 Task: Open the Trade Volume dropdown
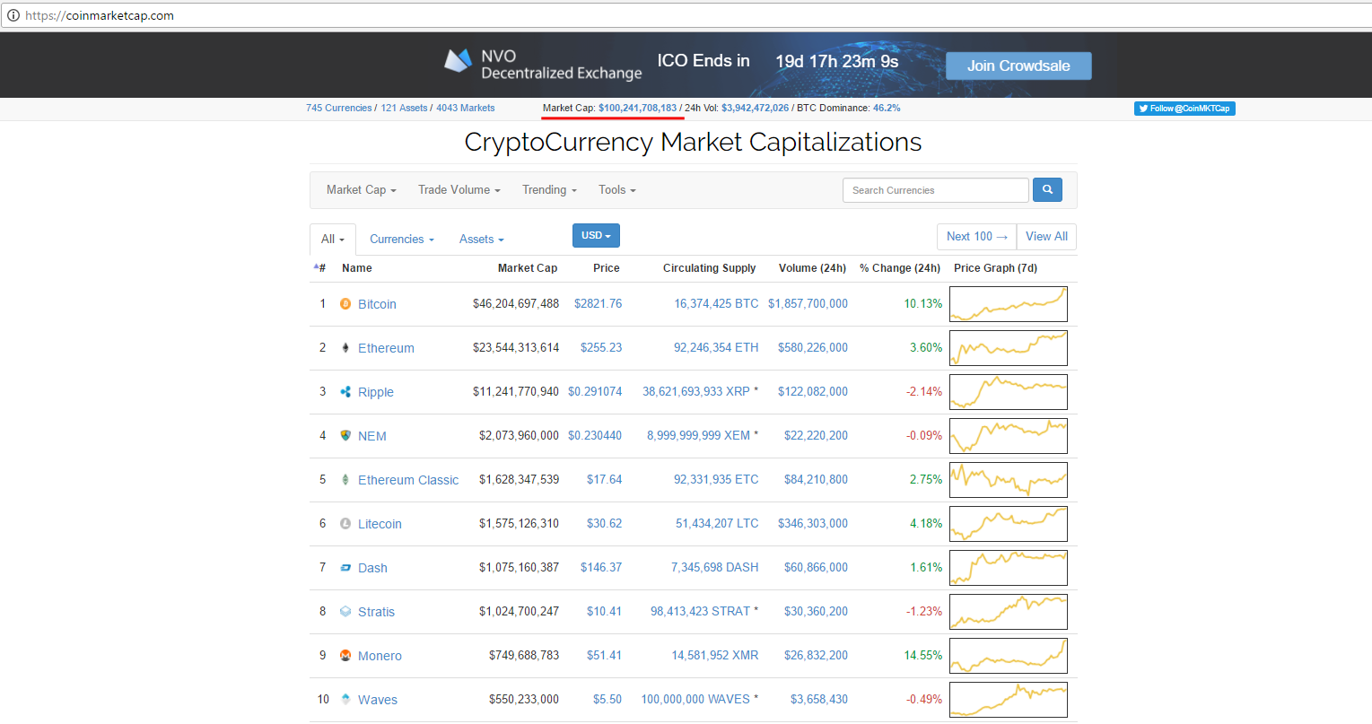click(x=459, y=190)
